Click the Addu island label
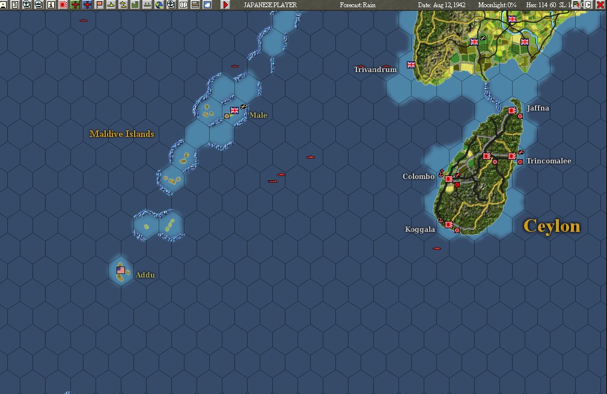This screenshot has width=607, height=394. pos(145,275)
